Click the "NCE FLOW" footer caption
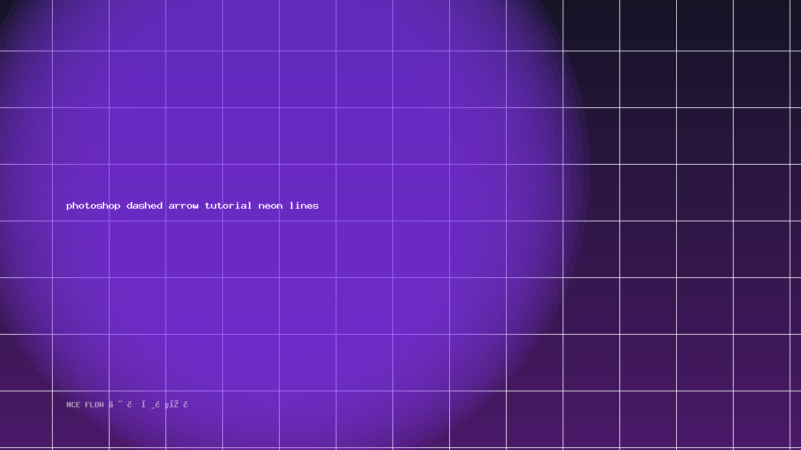This screenshot has width=801, height=450. (x=85, y=405)
